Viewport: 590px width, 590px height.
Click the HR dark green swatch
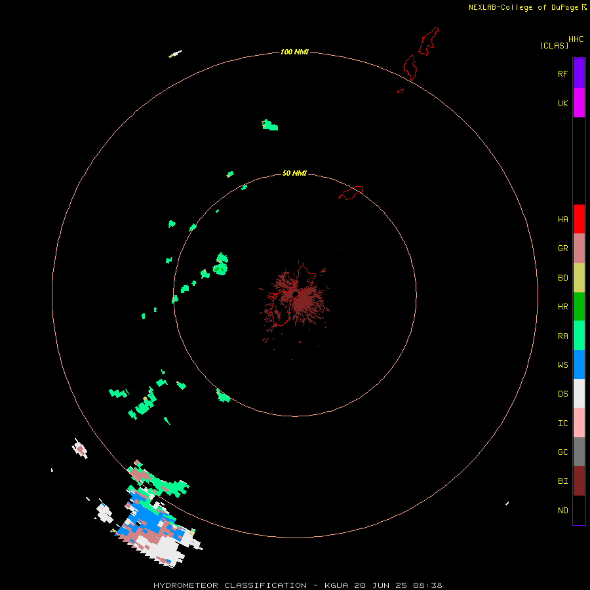click(x=579, y=306)
